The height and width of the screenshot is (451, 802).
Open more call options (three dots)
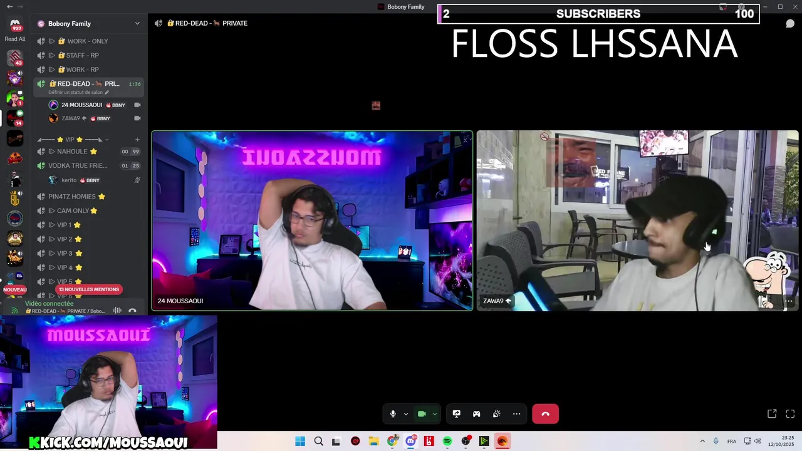tap(517, 414)
